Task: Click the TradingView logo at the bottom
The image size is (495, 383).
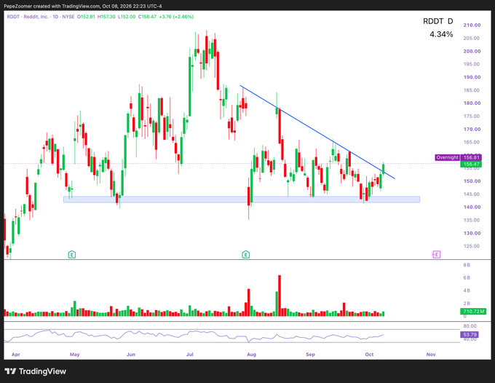Action: [x=36, y=371]
